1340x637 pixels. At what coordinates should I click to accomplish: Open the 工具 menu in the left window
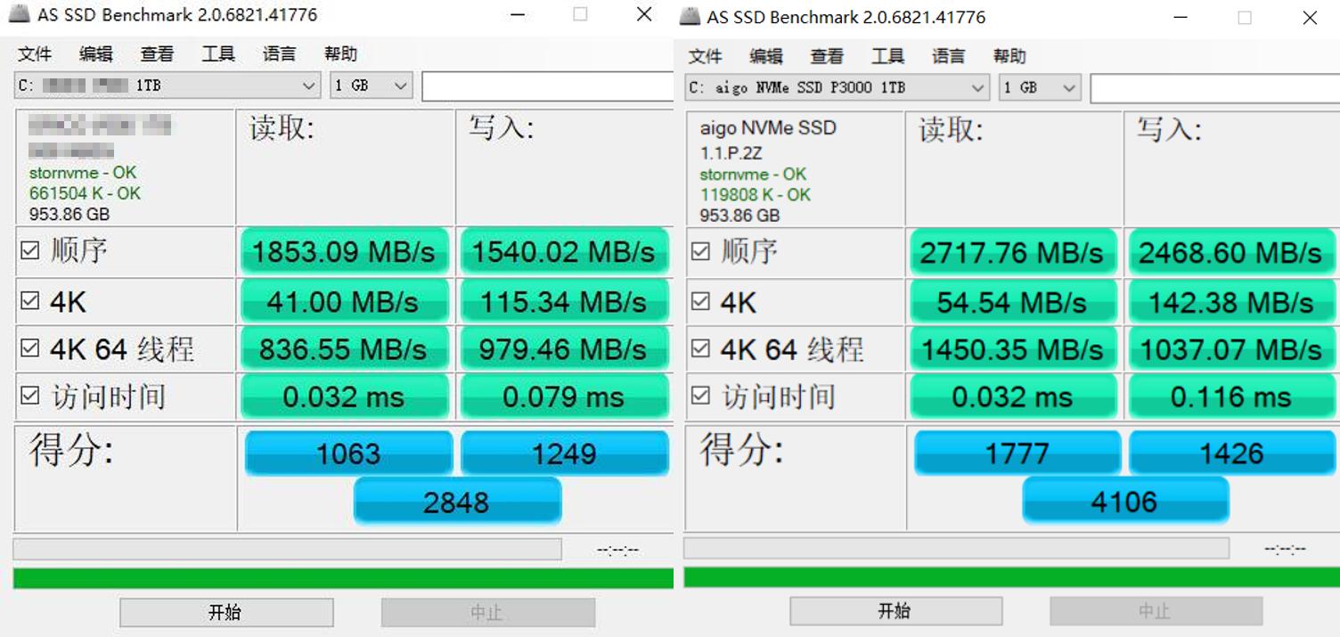[x=217, y=54]
